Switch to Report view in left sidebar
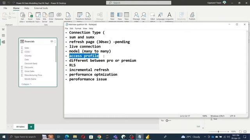The height and width of the screenshot is (140, 250). click(4, 29)
